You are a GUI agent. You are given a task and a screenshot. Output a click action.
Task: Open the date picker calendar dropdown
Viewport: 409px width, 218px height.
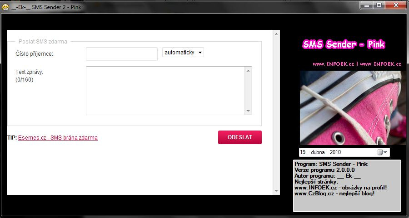382,152
